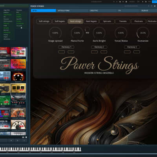Click a key on the virtual piano keyboard
The width and height of the screenshot is (157, 157).
40,150
